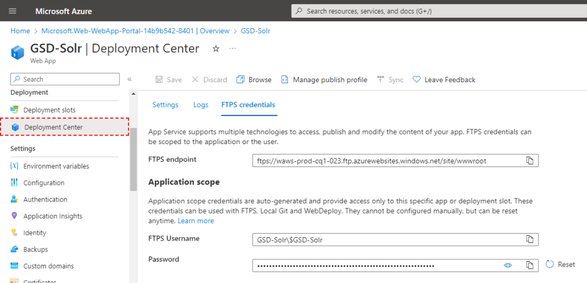Image resolution: width=587 pixels, height=283 pixels.
Task: Copy the password to clipboard
Action: 530,265
